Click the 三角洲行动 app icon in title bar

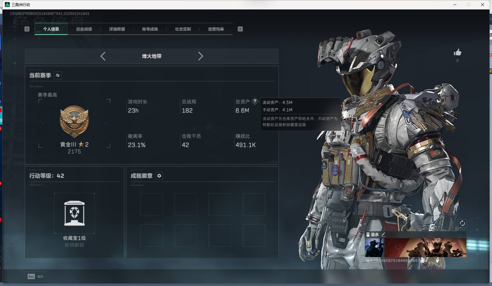[7, 5]
